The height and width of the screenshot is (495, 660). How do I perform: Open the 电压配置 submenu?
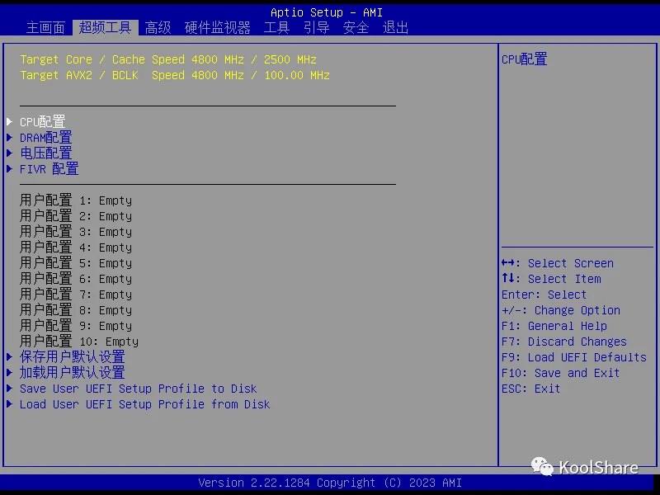tap(46, 153)
